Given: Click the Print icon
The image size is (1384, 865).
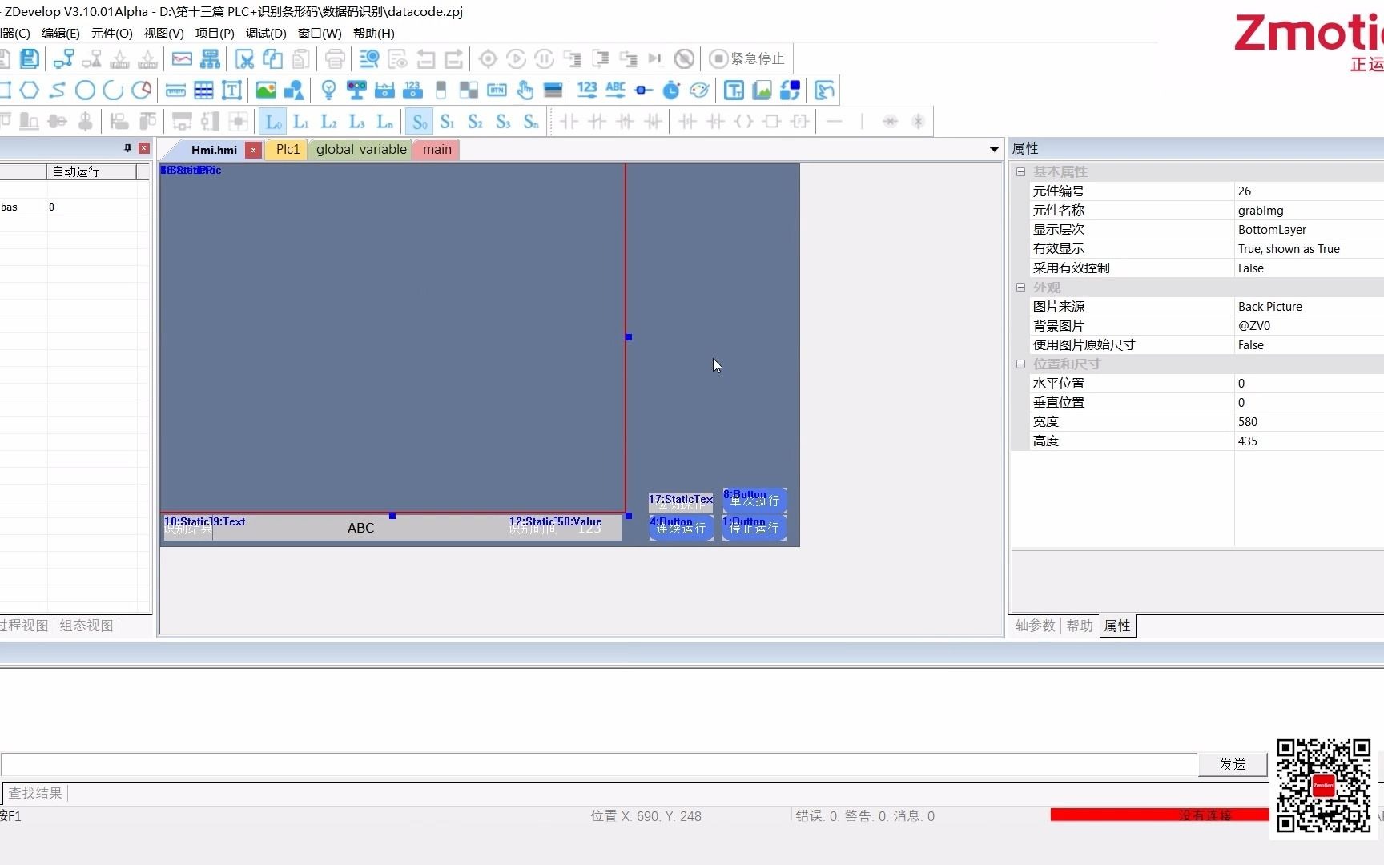Looking at the screenshot, I should (335, 58).
